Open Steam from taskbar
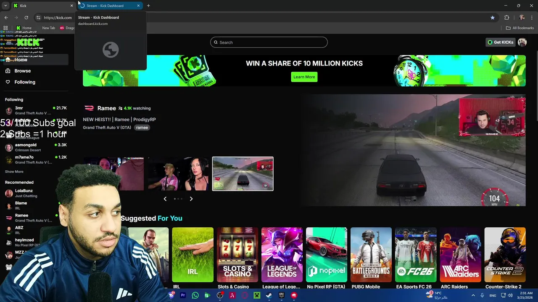 pos(269,295)
